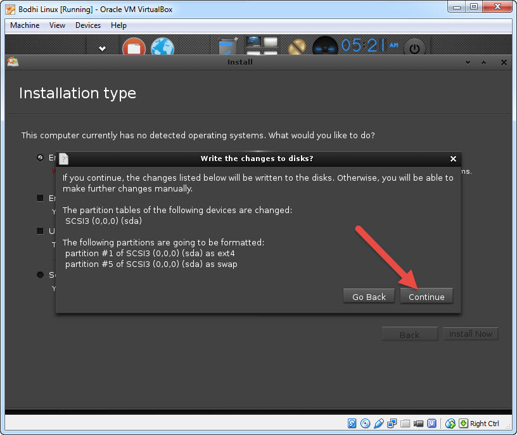Click the 05:21 digital clock

(369, 45)
